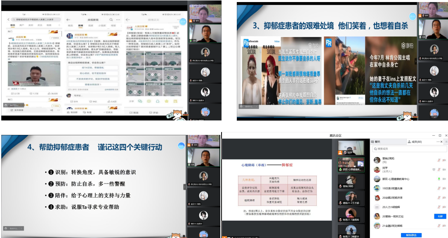The height and width of the screenshot is (238, 448).
Task: Expand the 全文 link in 央视新闻 post
Action: (x=89, y=59)
